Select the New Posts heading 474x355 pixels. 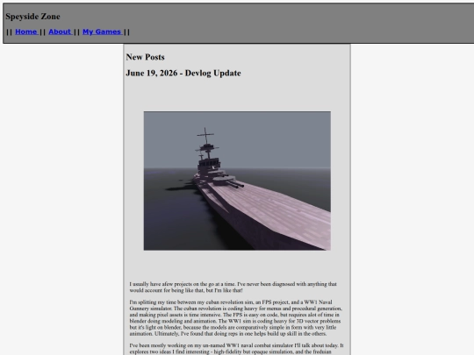(x=145, y=57)
